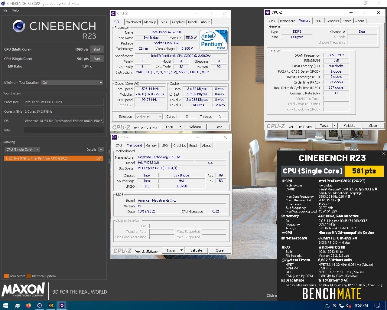Select the Pentium G2020 ranking entry
The width and height of the screenshot is (387, 310).
(54, 158)
